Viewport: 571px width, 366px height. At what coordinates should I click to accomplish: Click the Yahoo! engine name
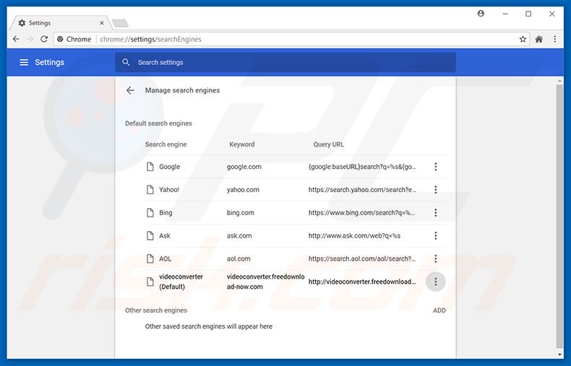169,190
